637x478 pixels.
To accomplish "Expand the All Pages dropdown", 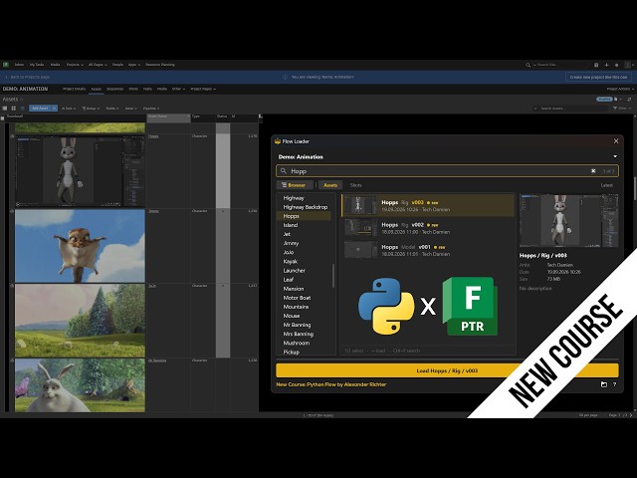I will click(98, 65).
